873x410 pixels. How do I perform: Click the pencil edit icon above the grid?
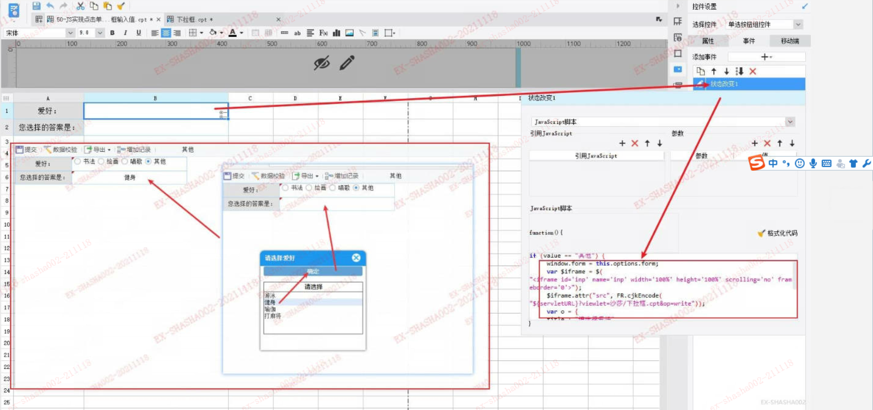(347, 63)
